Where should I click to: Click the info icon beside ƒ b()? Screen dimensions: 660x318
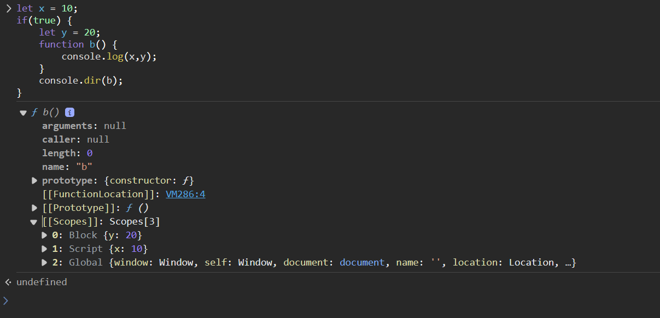pos(69,113)
